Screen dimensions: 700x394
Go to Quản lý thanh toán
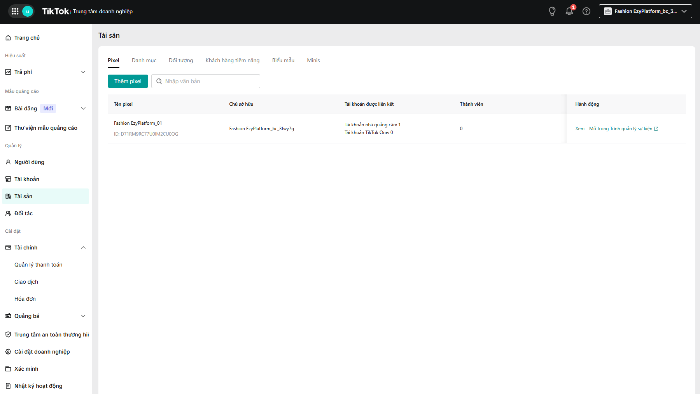click(x=38, y=265)
